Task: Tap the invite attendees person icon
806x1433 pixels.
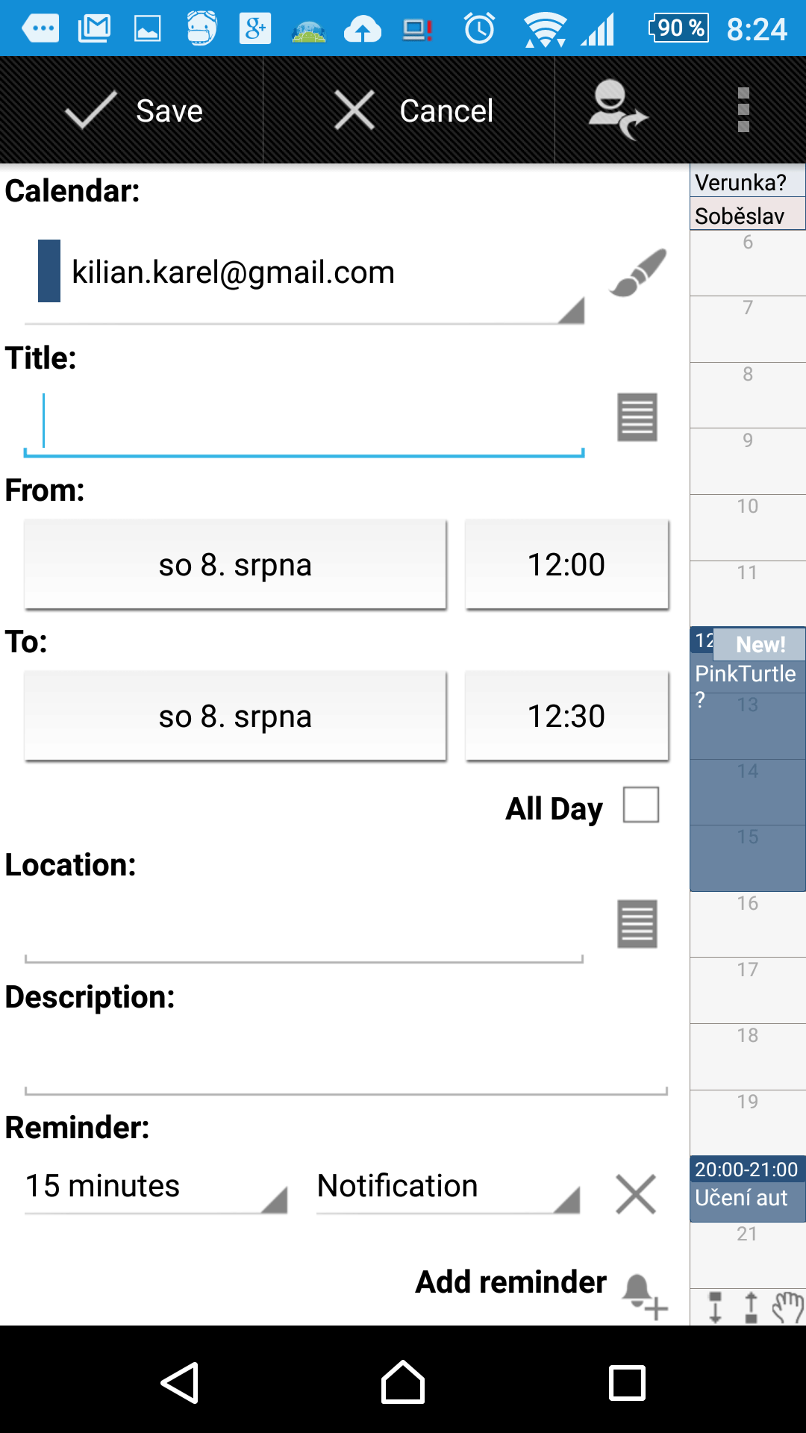Action: tap(616, 110)
